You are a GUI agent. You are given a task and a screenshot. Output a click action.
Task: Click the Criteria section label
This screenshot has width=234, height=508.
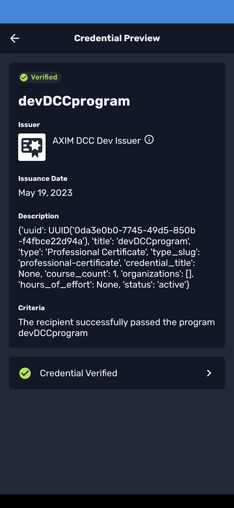31,308
